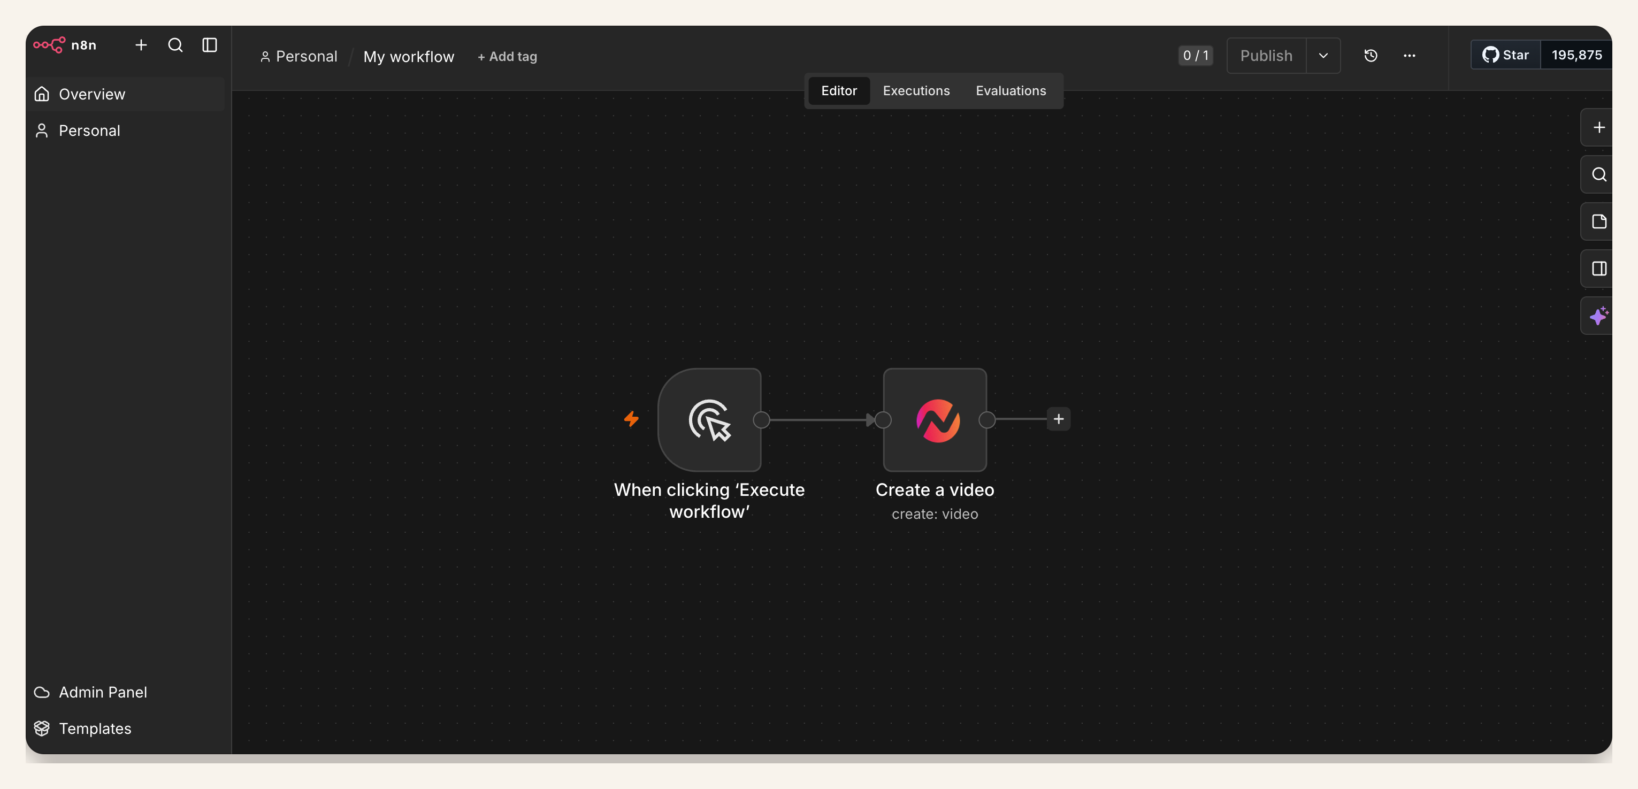Open the AI assistant sparkle icon
The image size is (1638, 789).
(1598, 316)
